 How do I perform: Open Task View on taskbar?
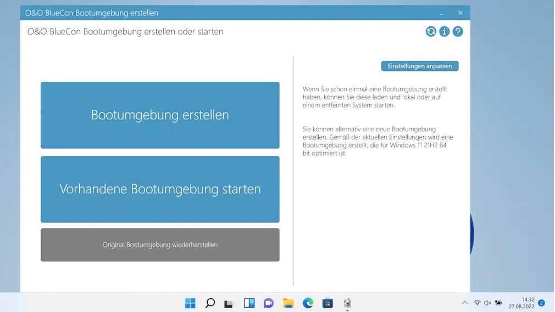coord(229,304)
